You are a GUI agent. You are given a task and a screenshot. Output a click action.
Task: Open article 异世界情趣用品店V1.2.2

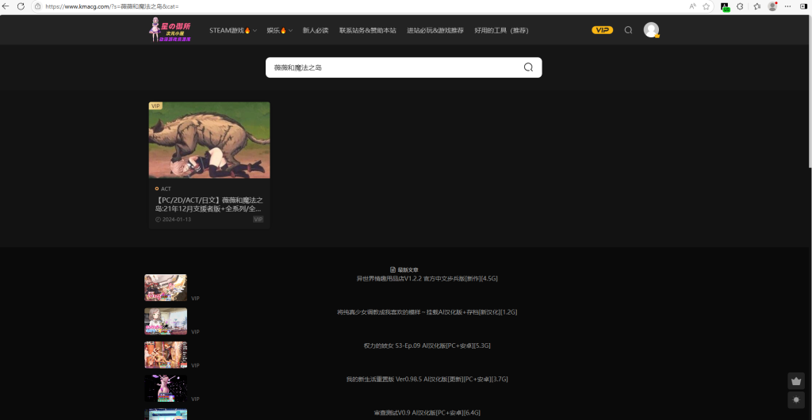[x=427, y=278]
